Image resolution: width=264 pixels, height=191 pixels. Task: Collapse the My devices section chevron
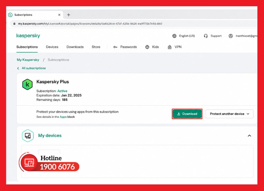pos(249,136)
